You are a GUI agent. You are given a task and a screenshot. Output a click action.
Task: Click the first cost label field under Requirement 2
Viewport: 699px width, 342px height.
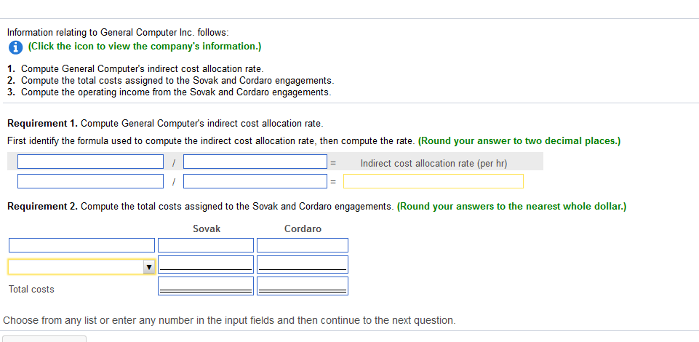click(x=81, y=245)
